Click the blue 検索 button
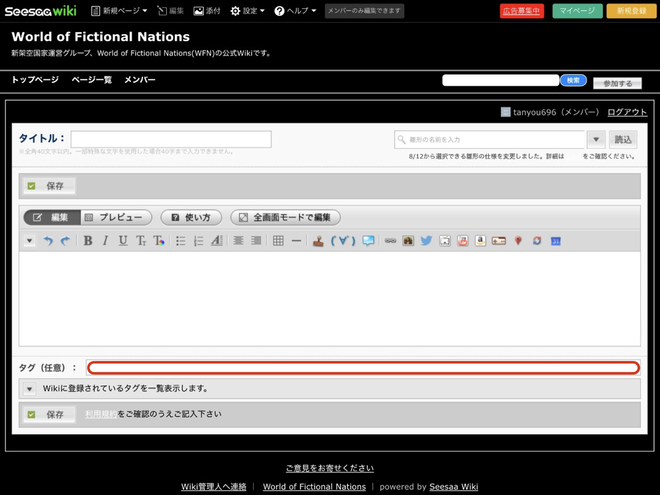This screenshot has width=660, height=495. [x=573, y=80]
